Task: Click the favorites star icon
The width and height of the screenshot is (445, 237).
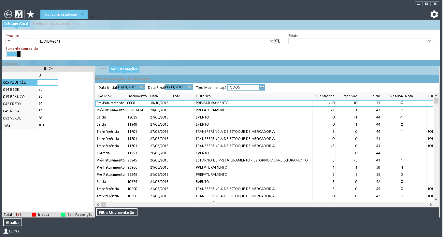Action: pos(31,14)
